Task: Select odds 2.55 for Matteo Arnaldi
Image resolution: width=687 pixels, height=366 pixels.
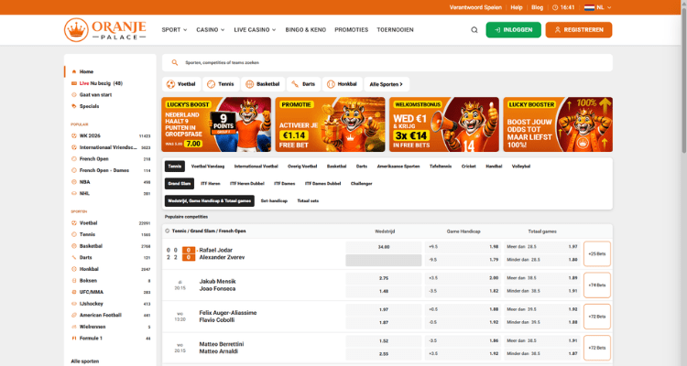Action: [x=384, y=354]
